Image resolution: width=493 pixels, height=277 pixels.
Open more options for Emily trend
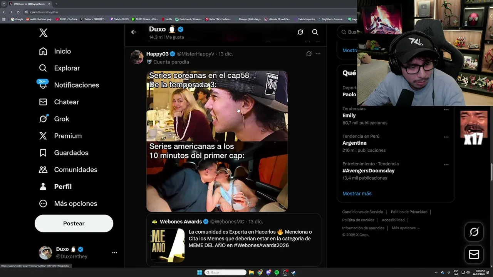[446, 110]
